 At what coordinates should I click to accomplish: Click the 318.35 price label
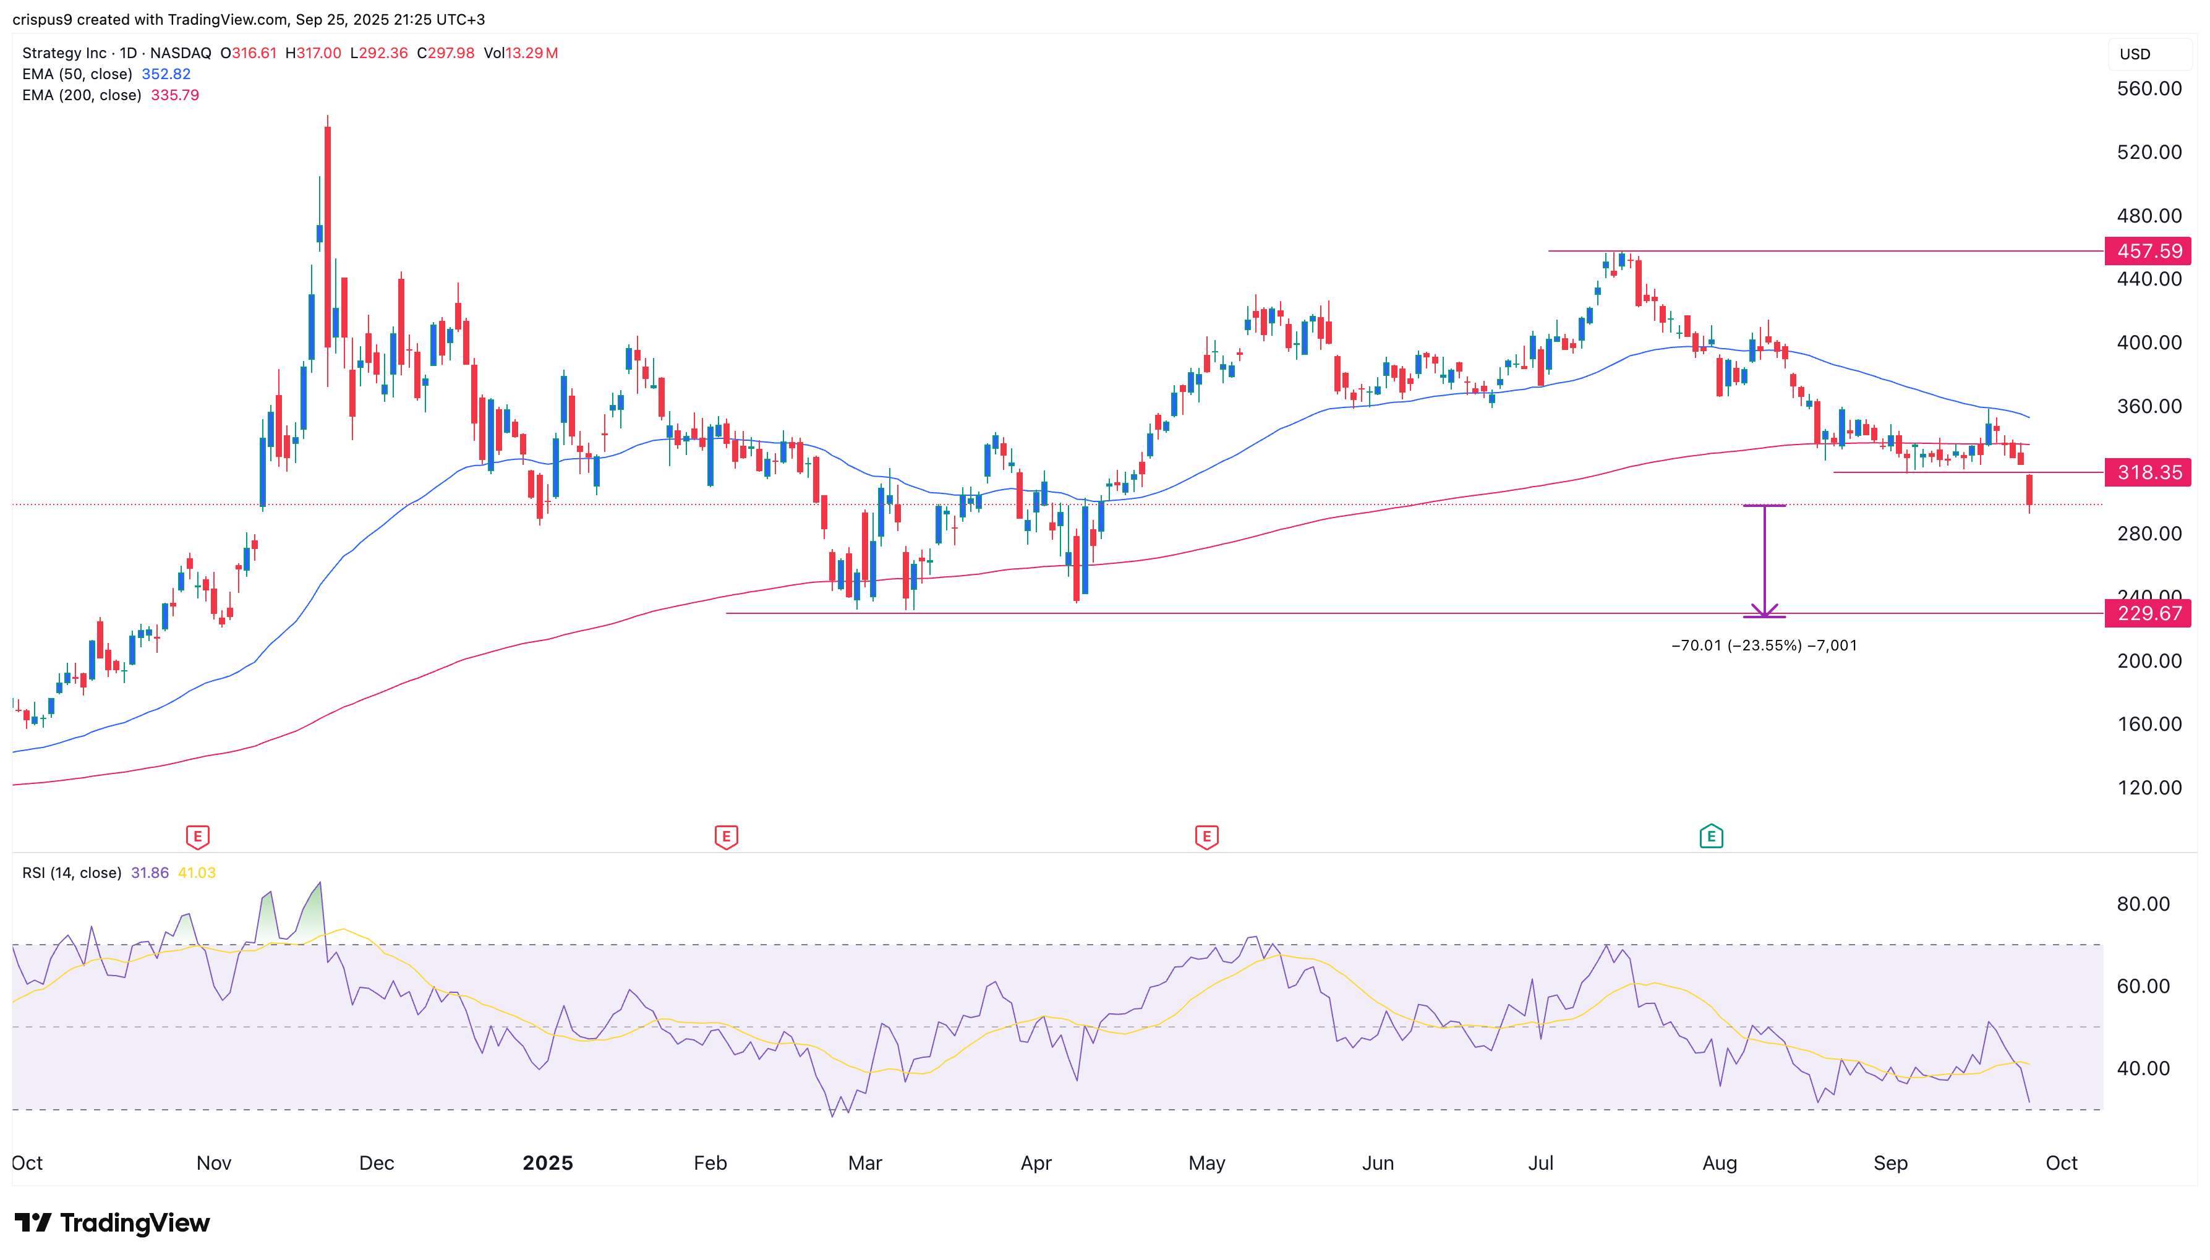[x=2148, y=472]
